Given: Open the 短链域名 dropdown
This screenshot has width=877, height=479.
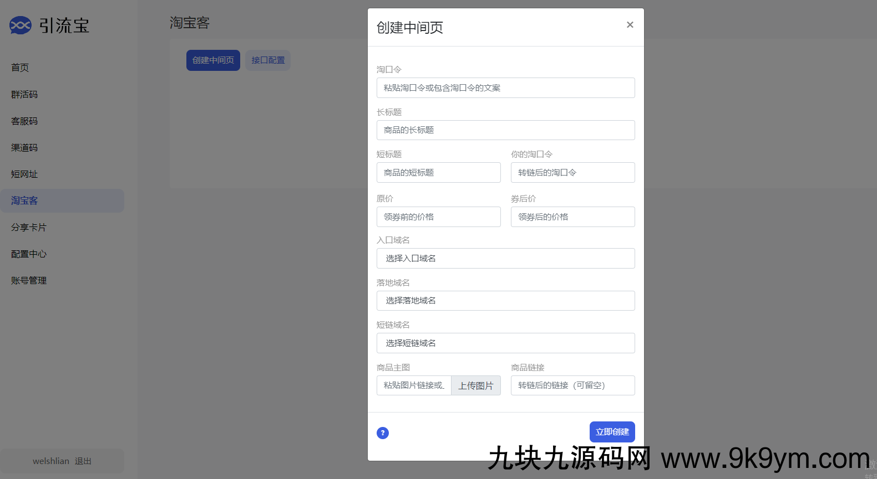Looking at the screenshot, I should [505, 343].
